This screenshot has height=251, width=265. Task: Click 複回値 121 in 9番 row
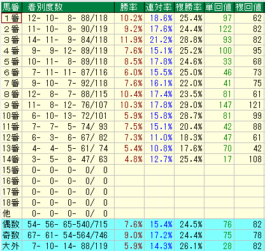[x=255, y=105]
